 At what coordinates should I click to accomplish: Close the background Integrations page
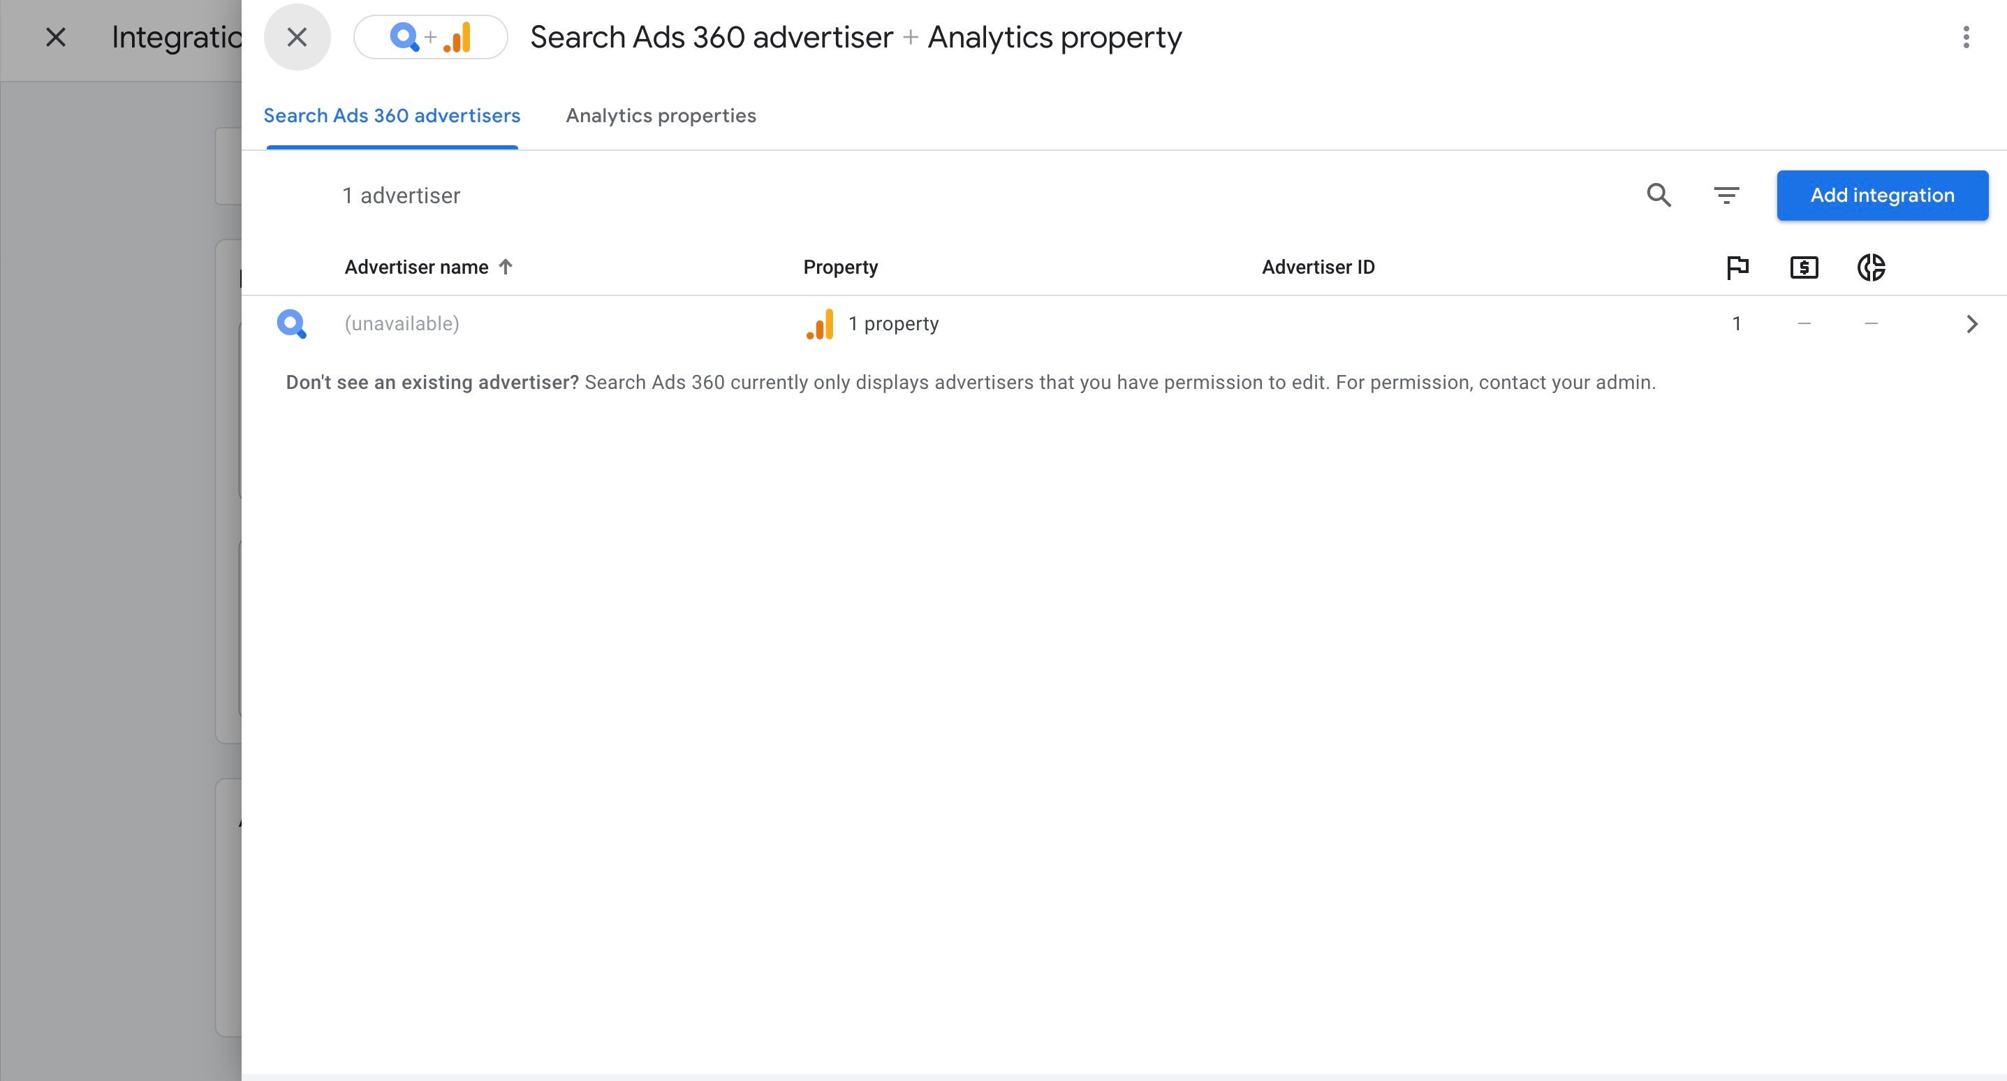coord(55,36)
